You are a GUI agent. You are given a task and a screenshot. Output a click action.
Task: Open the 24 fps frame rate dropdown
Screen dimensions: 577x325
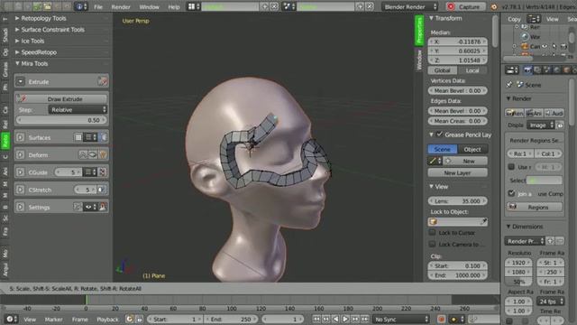550,302
